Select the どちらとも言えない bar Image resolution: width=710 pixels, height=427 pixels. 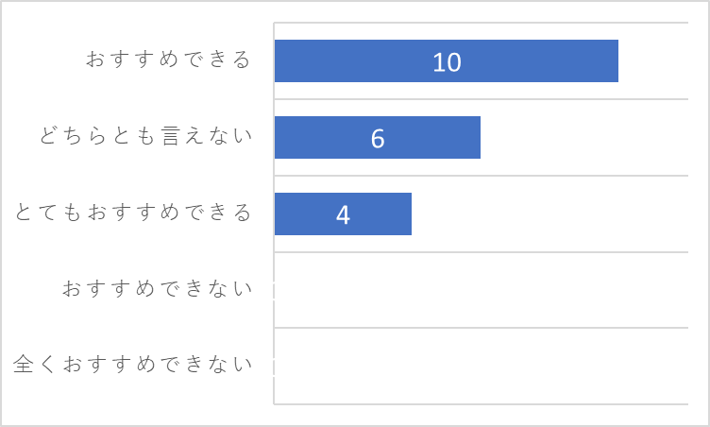(x=378, y=137)
